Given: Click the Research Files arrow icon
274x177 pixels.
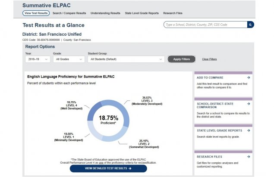Looking at the screenshot, I should (249, 156).
